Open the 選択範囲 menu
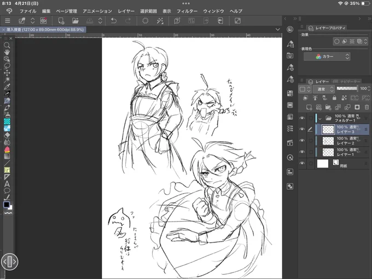Viewport: 372px width, 279px height. point(148,11)
